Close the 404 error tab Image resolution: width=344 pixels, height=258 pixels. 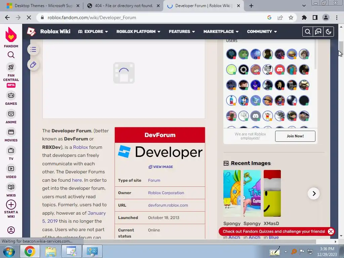(x=158, y=6)
